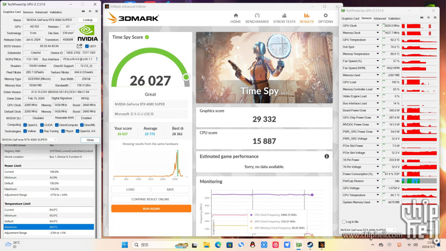The height and width of the screenshot is (251, 446).
Task: Open File Explorer from the taskbar
Action: pos(206,245)
